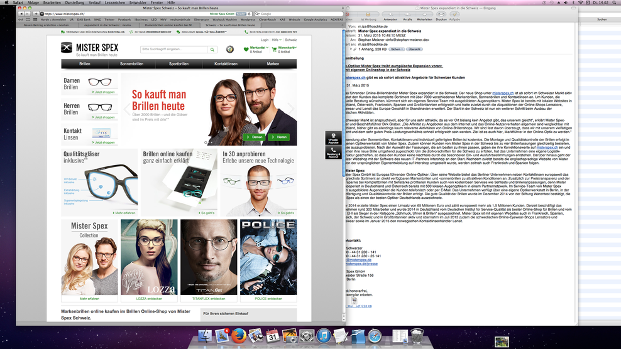
Task: Open the Sonnenbrillen navigation item
Action: click(131, 63)
